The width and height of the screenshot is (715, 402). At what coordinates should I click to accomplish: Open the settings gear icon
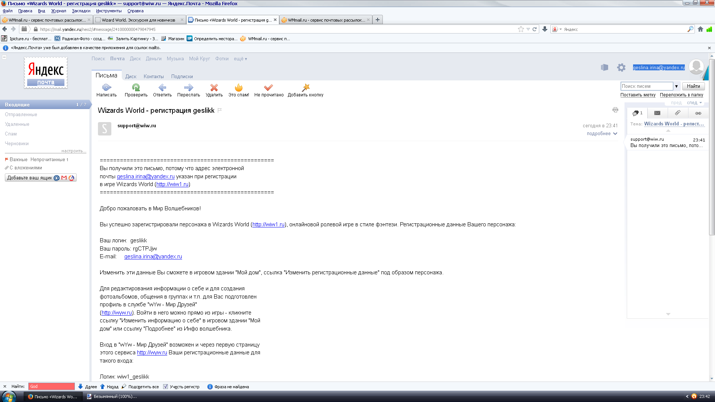coord(621,67)
